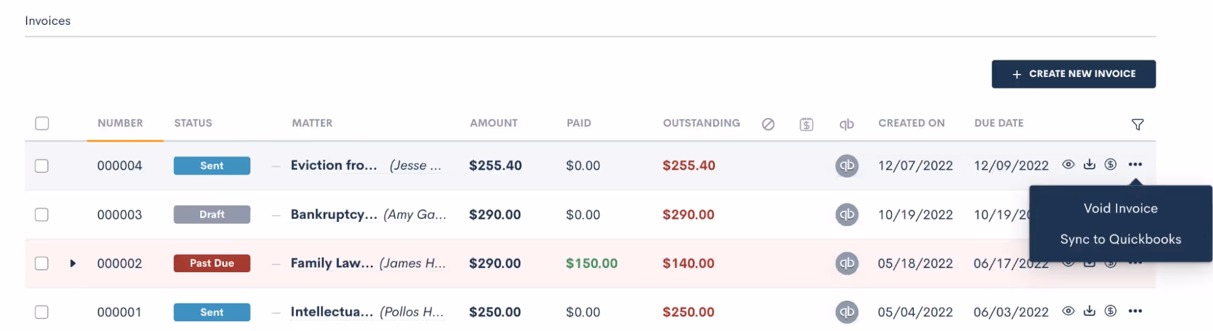Viewport: 1213px width, 331px height.
Task: Click QuickBooks sync icon for invoice 000003
Action: 846,215
